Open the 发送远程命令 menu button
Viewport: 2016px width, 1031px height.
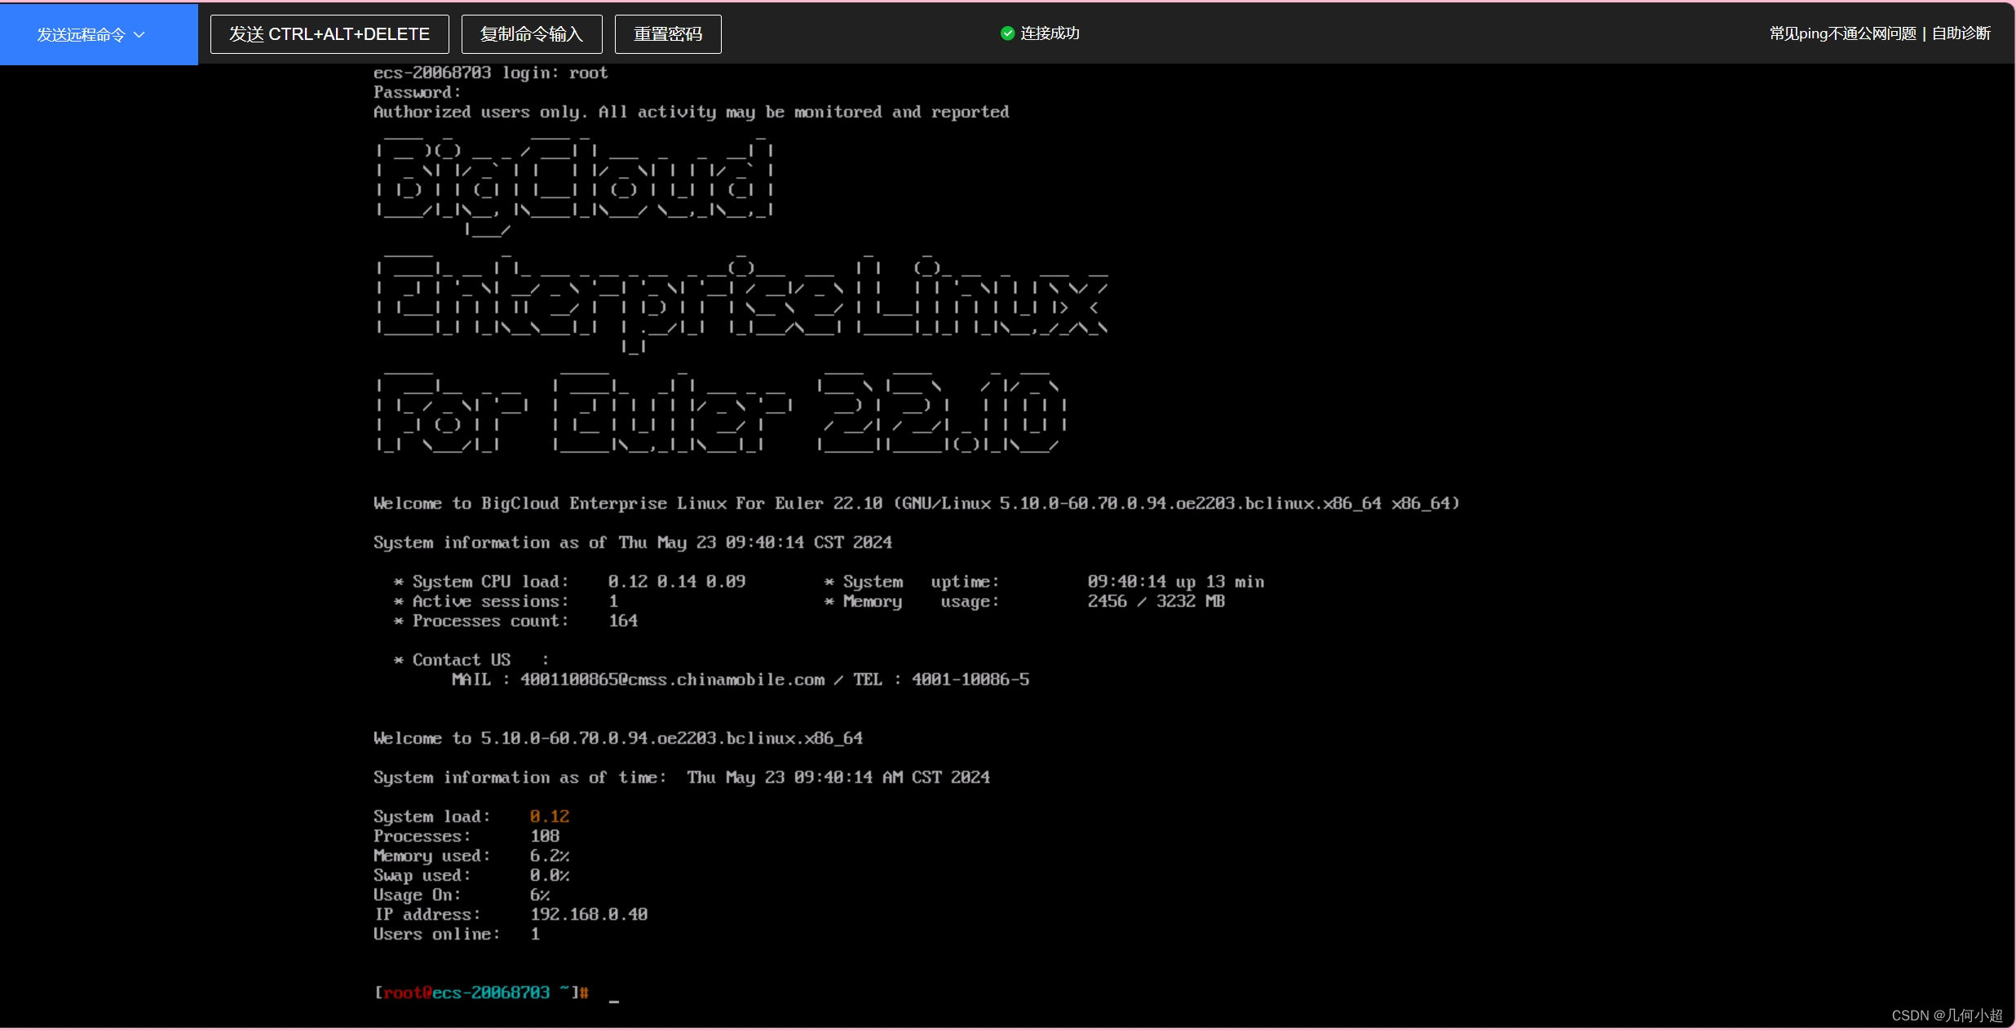point(81,34)
